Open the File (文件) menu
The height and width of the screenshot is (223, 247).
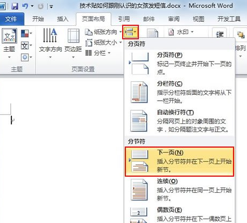click(x=11, y=19)
